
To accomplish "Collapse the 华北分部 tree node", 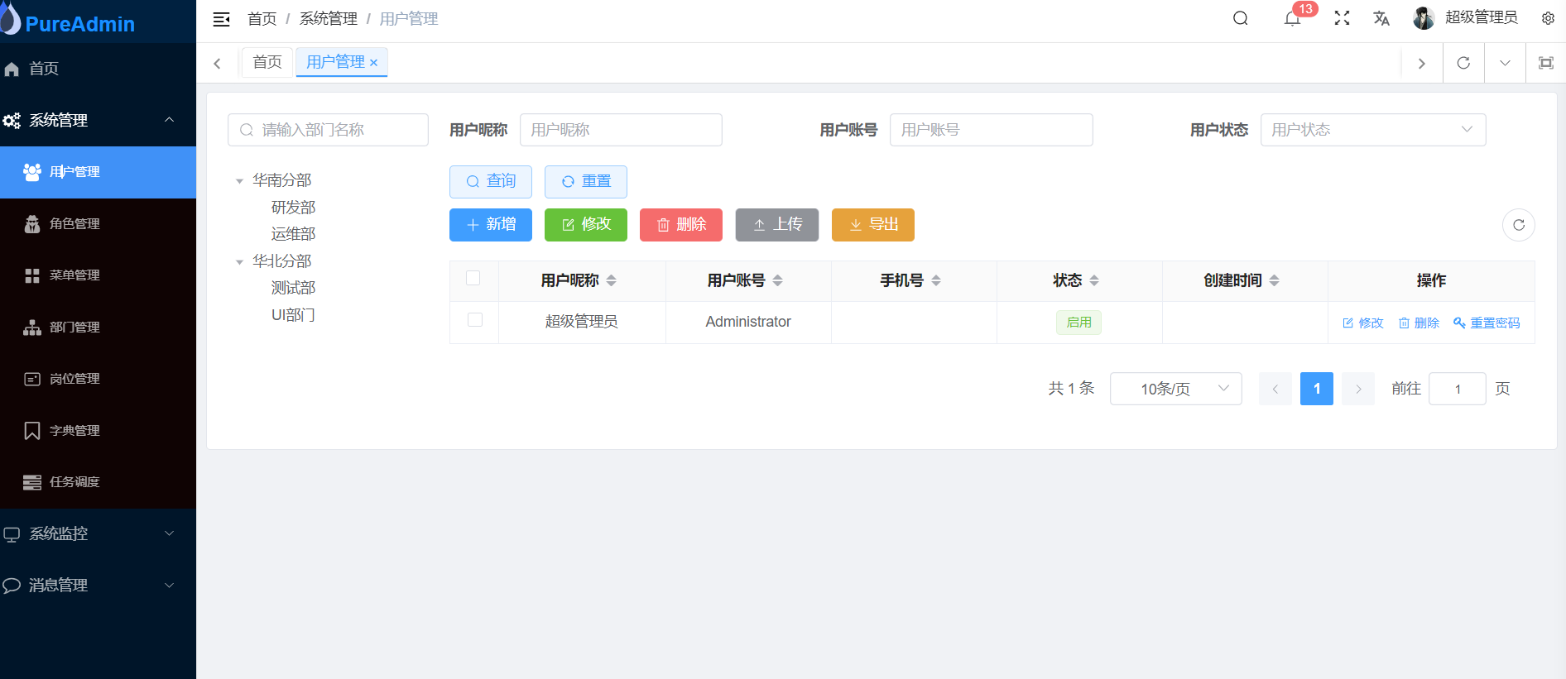I will coord(239,262).
